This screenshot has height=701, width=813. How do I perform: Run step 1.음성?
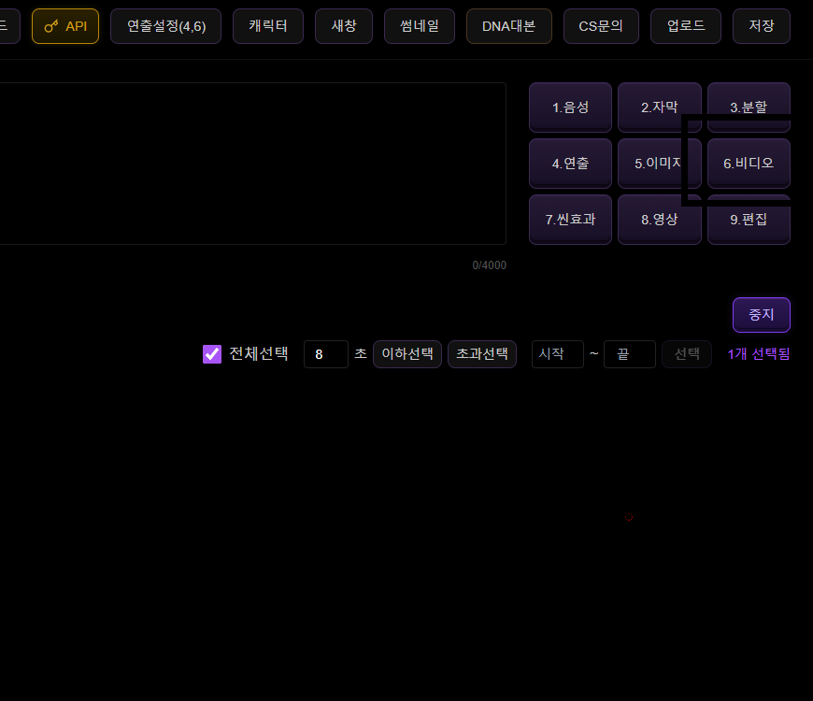click(x=570, y=107)
